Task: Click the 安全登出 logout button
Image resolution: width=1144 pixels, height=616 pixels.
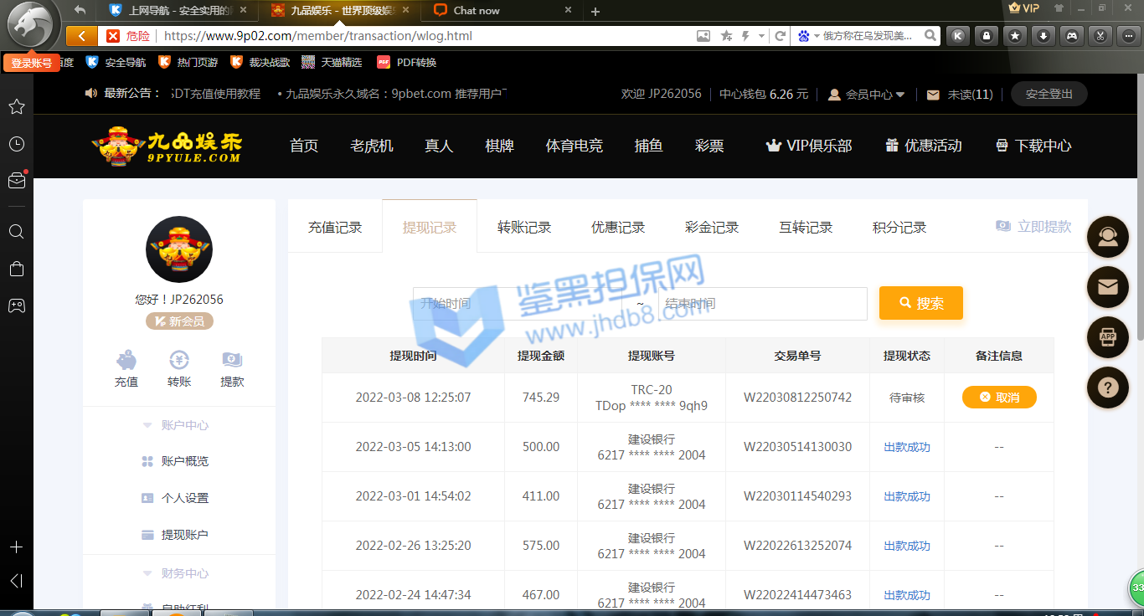Action: coord(1049,95)
